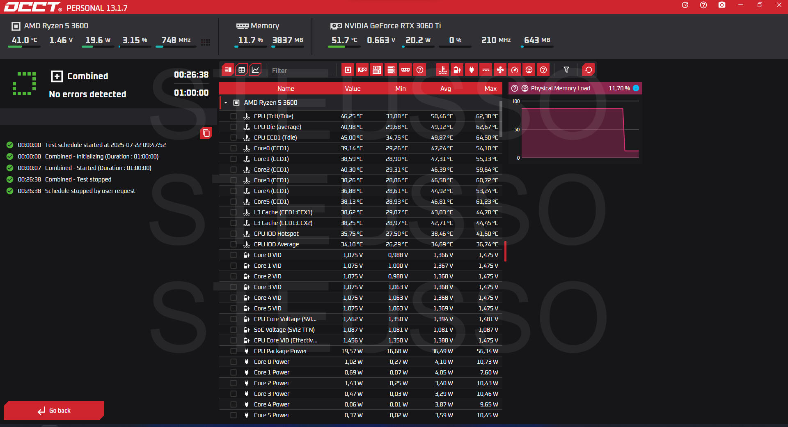This screenshot has width=788, height=427.
Task: Copy the test log with copy icon
Action: point(206,133)
